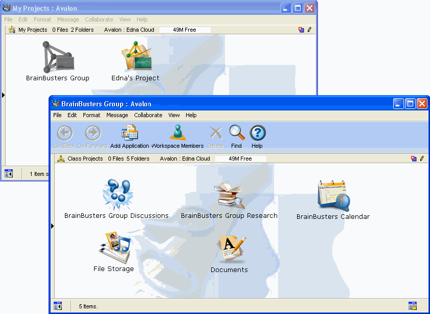
Task: Open the Collaborate menu in BrainBusters window
Action: click(x=148, y=115)
